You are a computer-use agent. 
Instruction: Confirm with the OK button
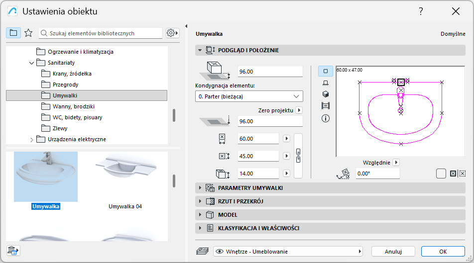pos(443,252)
